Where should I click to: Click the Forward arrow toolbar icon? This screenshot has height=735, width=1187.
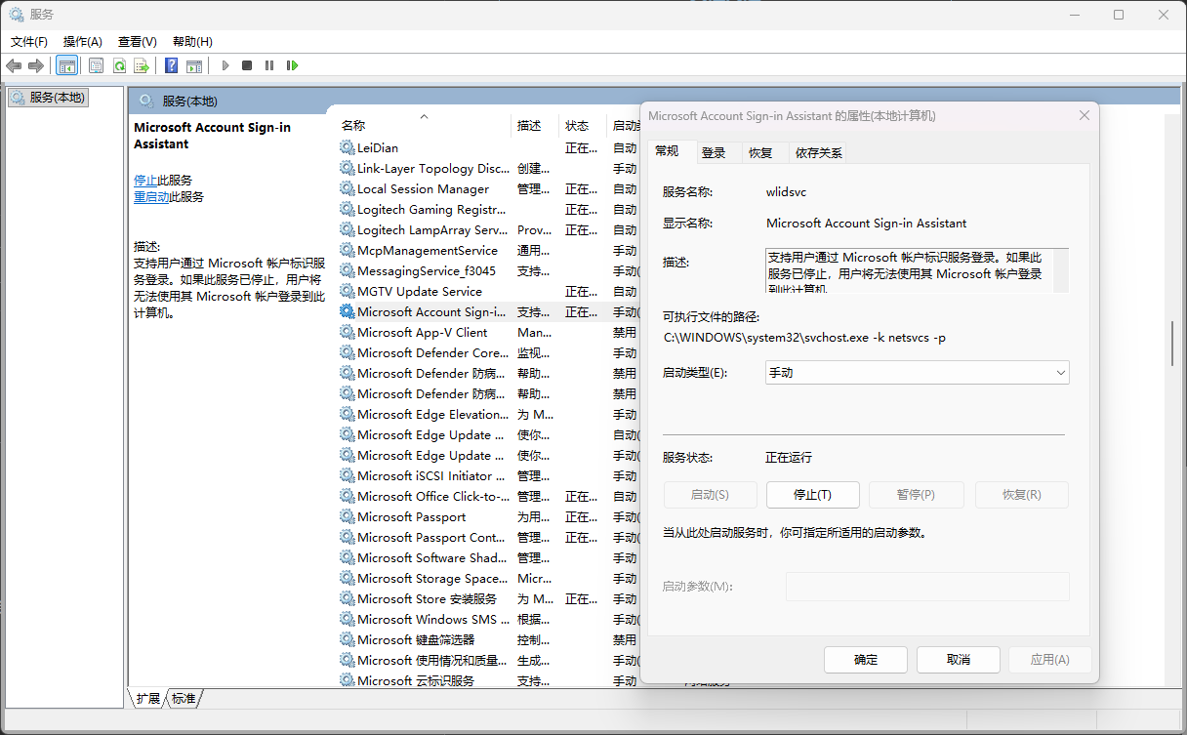(x=36, y=65)
